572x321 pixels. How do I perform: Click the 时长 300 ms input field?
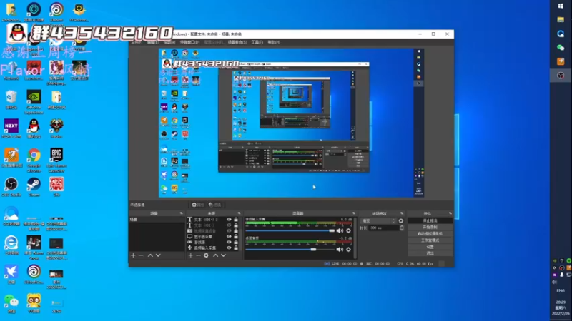point(383,228)
